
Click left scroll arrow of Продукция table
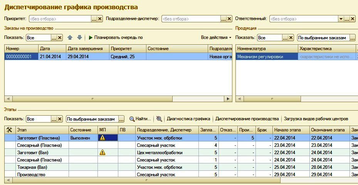240,99
